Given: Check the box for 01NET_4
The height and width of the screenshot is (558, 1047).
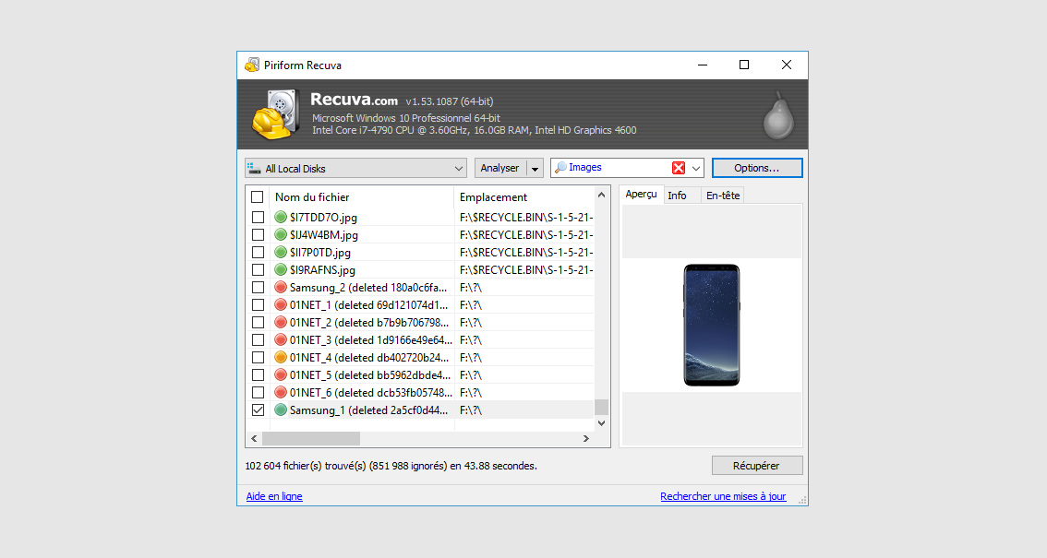Looking at the screenshot, I should pyautogui.click(x=258, y=357).
